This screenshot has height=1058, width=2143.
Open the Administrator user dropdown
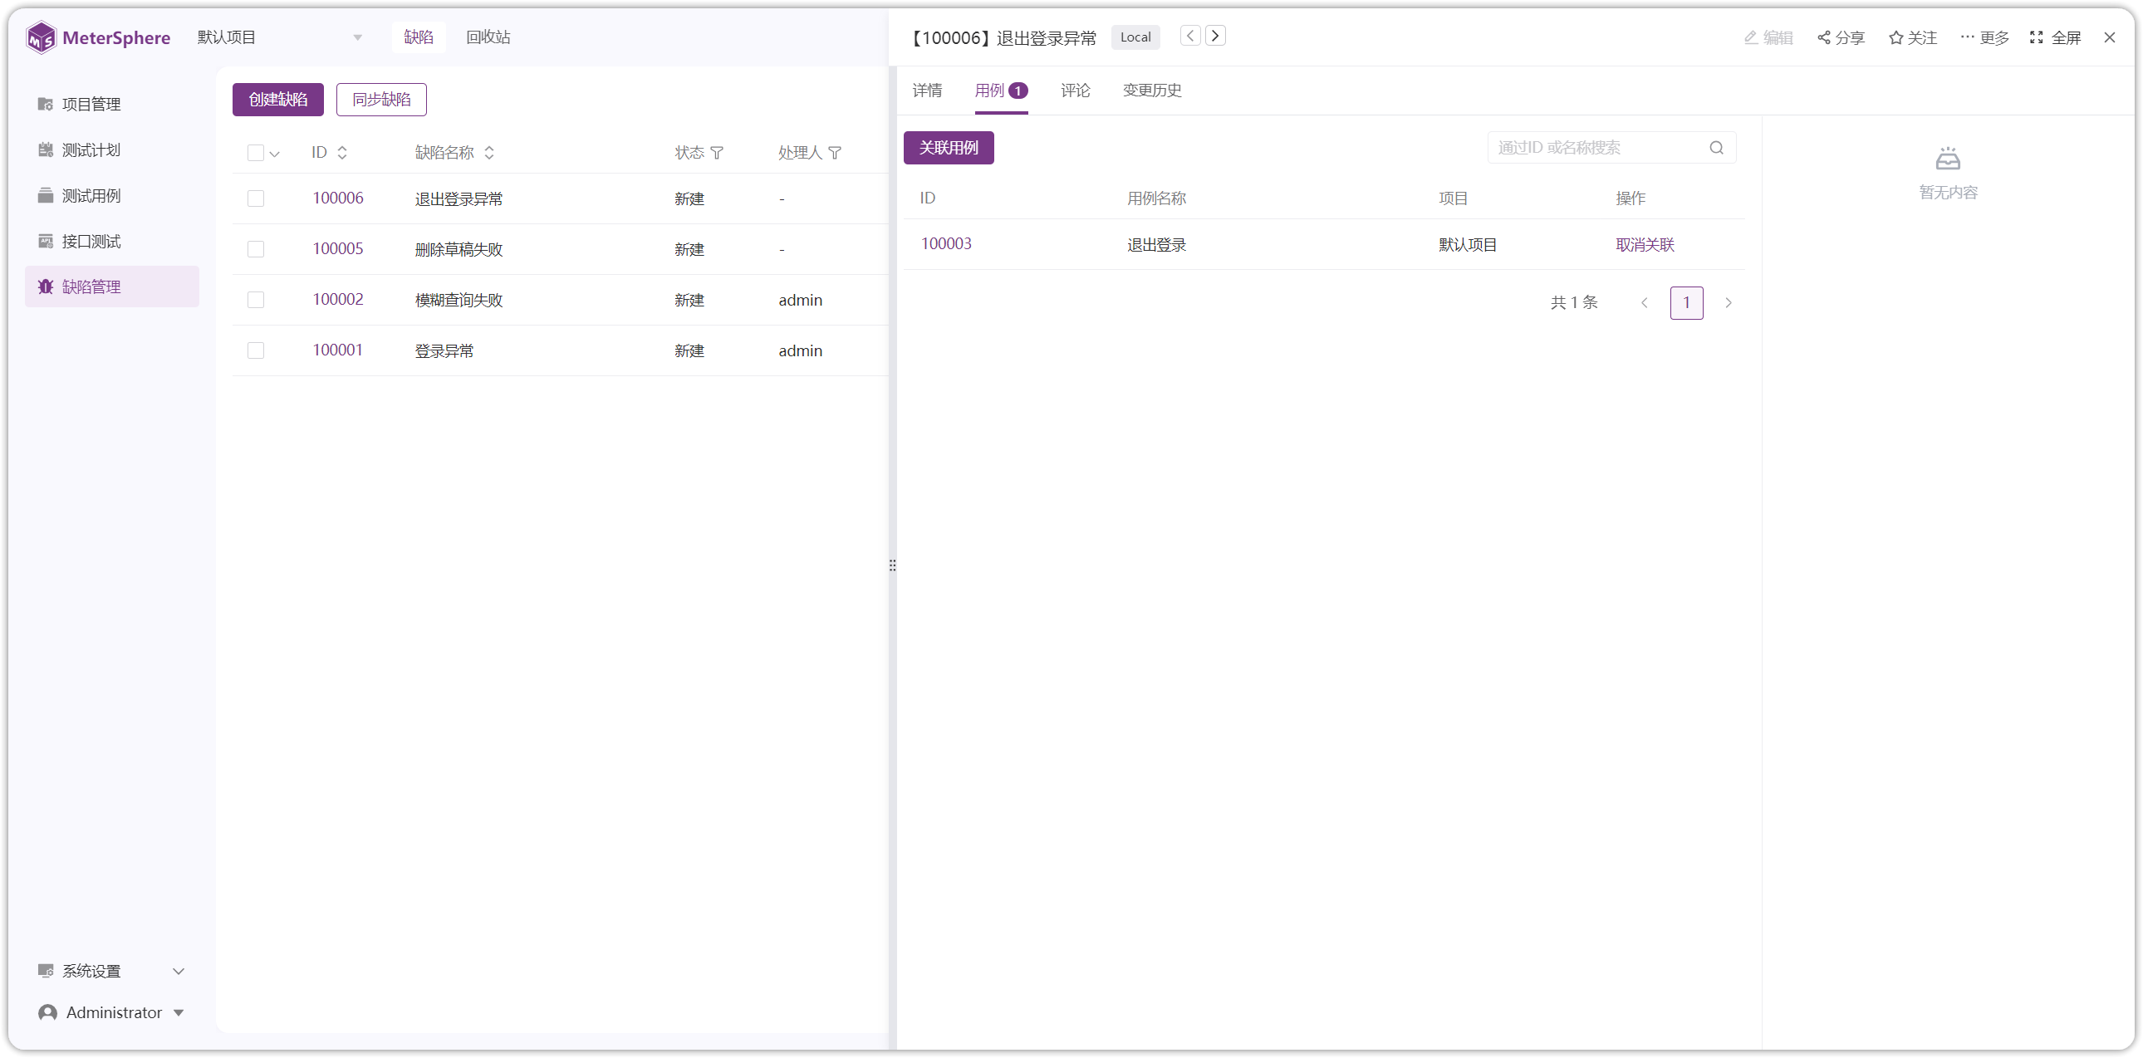pos(111,1012)
